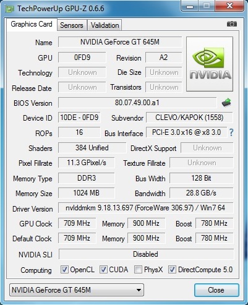Viewport: 248px width, 305px height.
Task: Click the GPU-Z title bar app icon
Action: [x=9, y=9]
